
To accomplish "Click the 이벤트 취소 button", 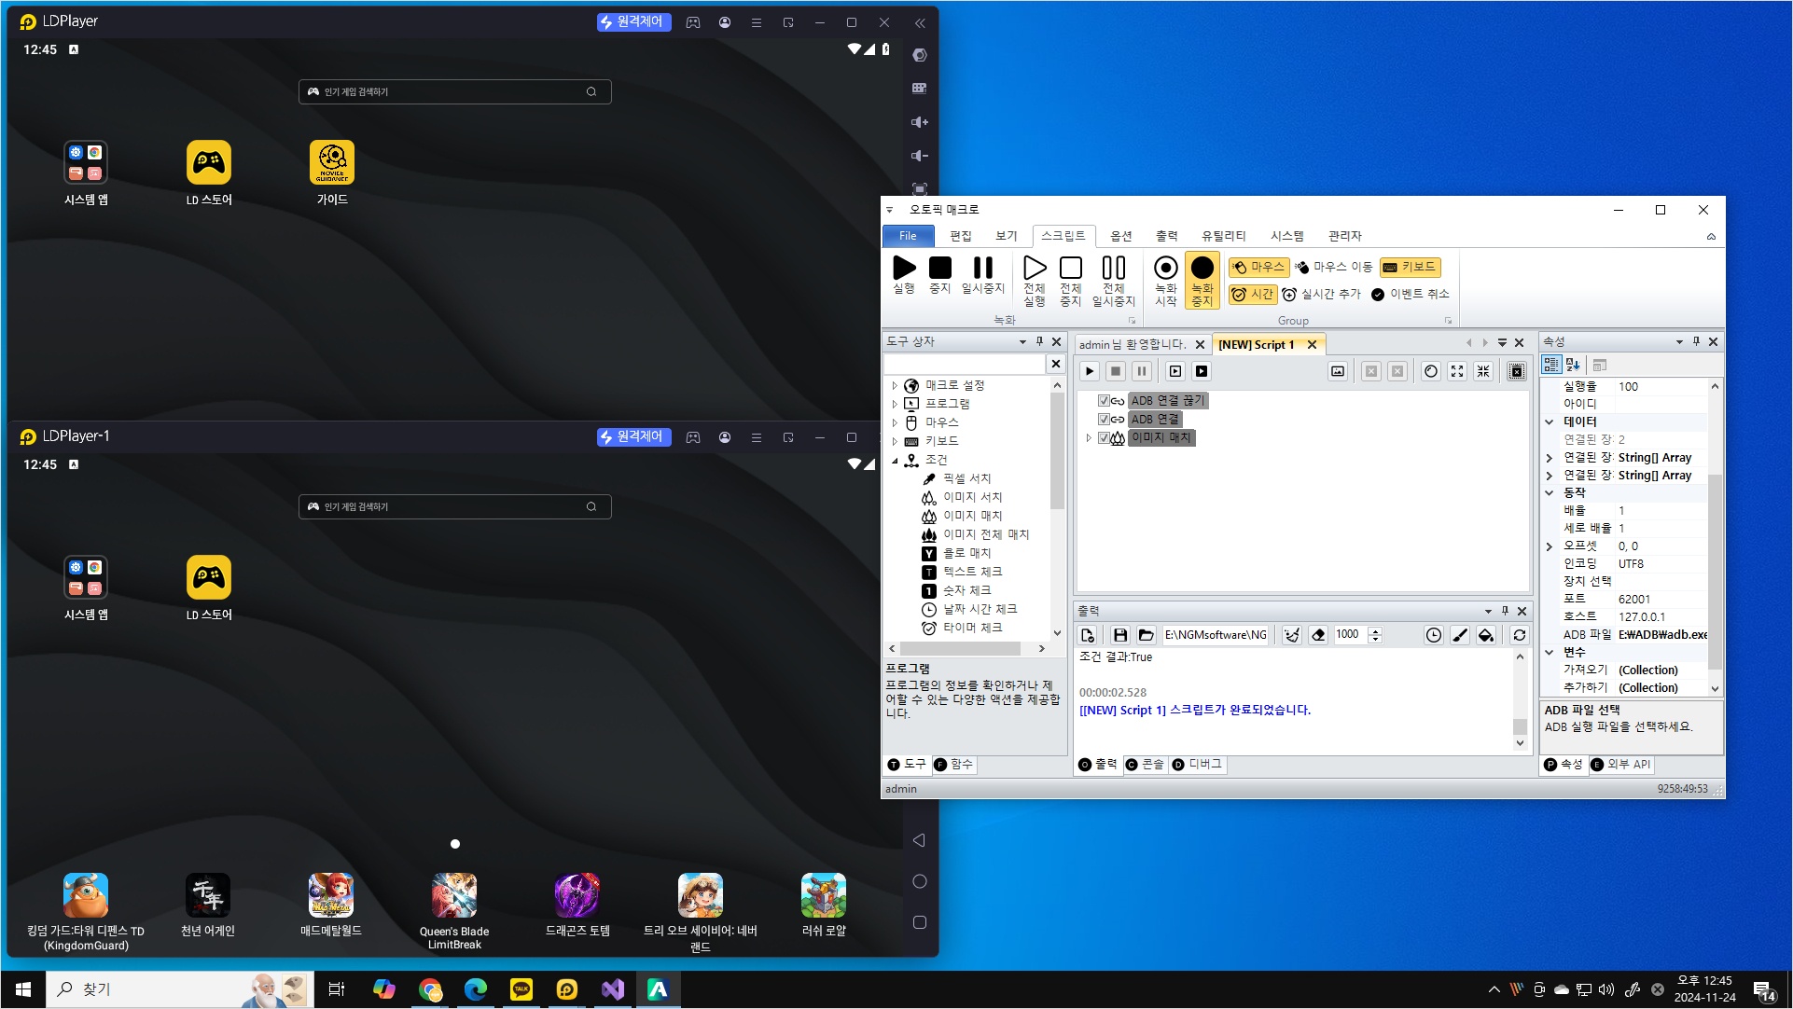I will pos(1411,294).
